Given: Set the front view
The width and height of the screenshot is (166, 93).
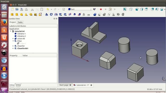Looking at the screenshot, I should click(x=137, y=9).
